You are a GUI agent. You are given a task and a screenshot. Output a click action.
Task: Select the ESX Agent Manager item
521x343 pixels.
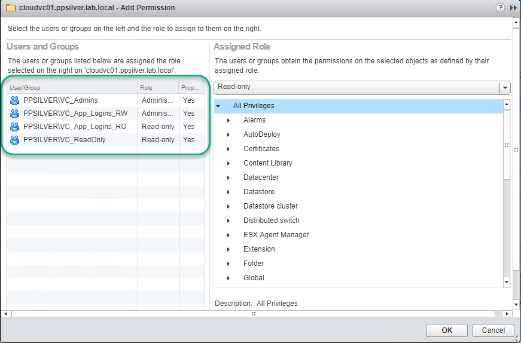(x=276, y=235)
